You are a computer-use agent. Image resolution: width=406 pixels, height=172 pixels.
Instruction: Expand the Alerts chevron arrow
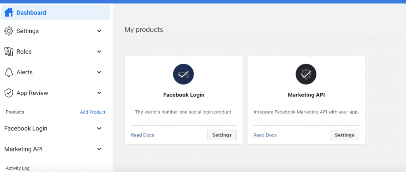pyautogui.click(x=99, y=72)
